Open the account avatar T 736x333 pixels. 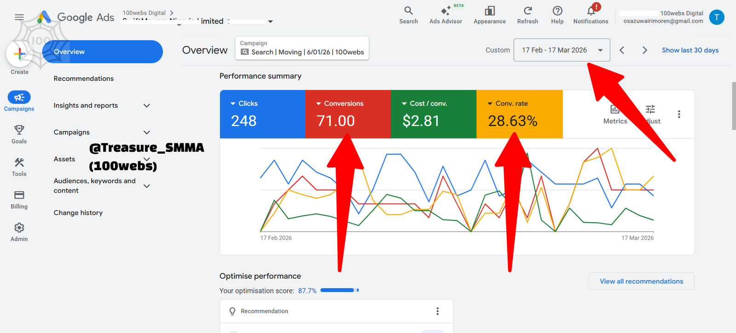tap(716, 17)
